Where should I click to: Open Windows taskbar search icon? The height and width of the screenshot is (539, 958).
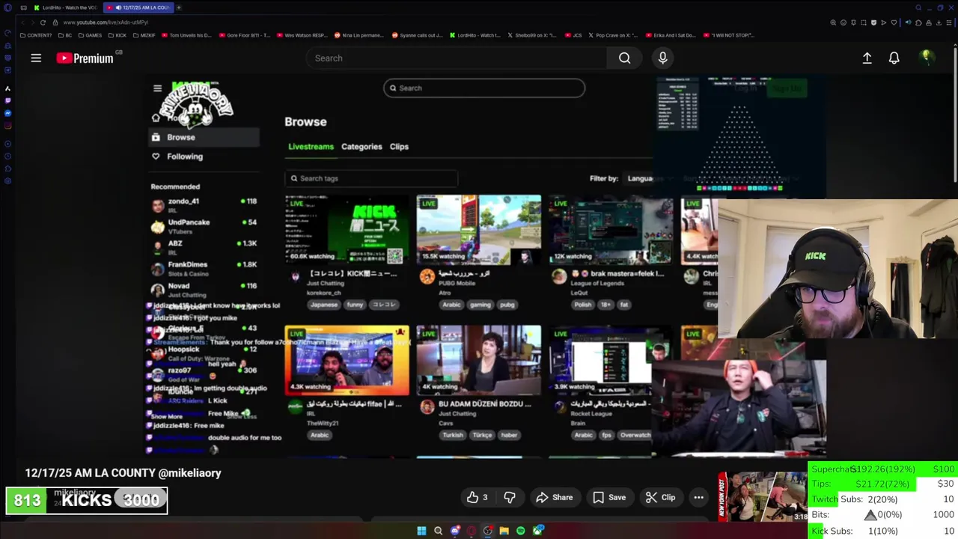tap(438, 531)
